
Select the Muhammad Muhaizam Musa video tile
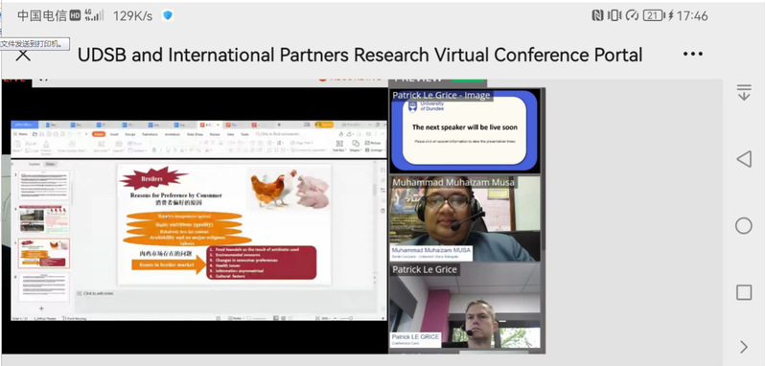(465, 218)
